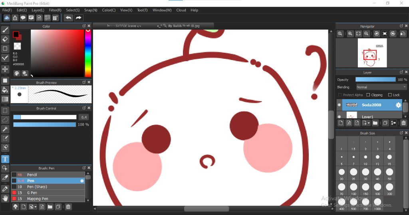Viewport: 409px width, 215px height.
Task: Open the Layer menu
Action: coord(38,10)
